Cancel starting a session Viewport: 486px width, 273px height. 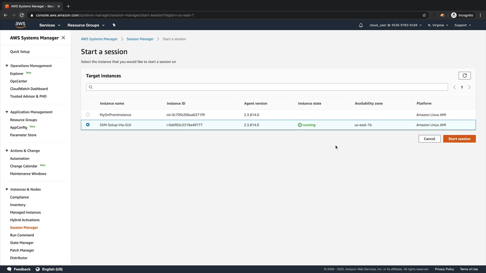click(x=429, y=139)
